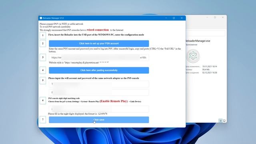Screen dimensions: 256x144
Task: Minimize the Beloader Manager window
Action: pos(166,18)
